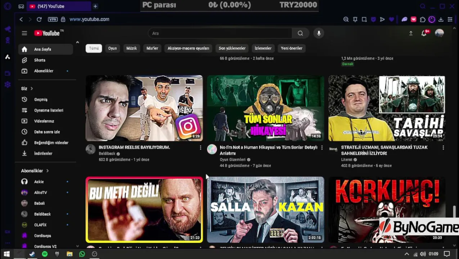The width and height of the screenshot is (459, 259).
Task: Open the send/flow arrow icon
Action: point(382,19)
